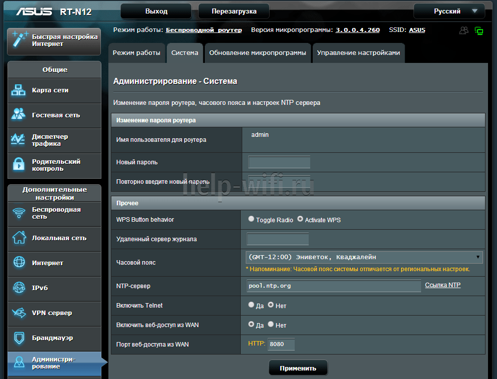Open Wireless settings Wi-Fi icon
The image size is (497, 379).
coord(19,213)
